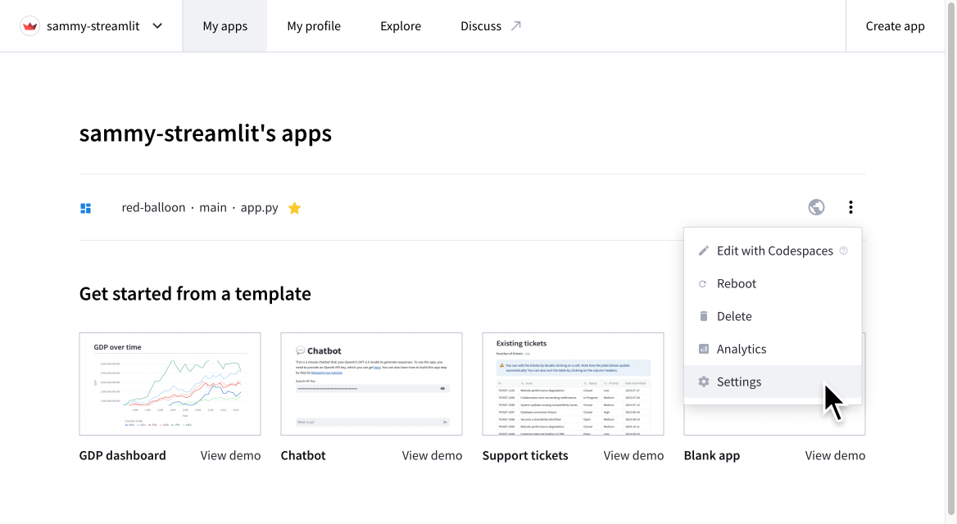Click the globe icon showing public app status
Viewport: 957px width, 524px height.
tap(816, 207)
